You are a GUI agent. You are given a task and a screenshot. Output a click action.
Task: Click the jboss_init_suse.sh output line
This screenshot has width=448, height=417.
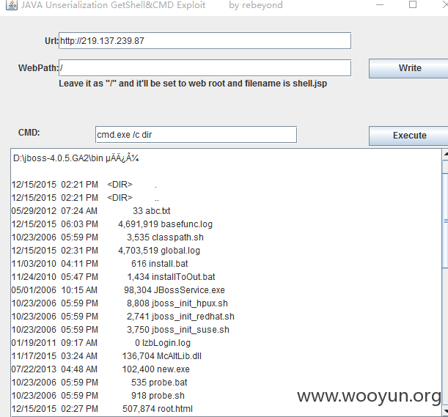(120, 330)
